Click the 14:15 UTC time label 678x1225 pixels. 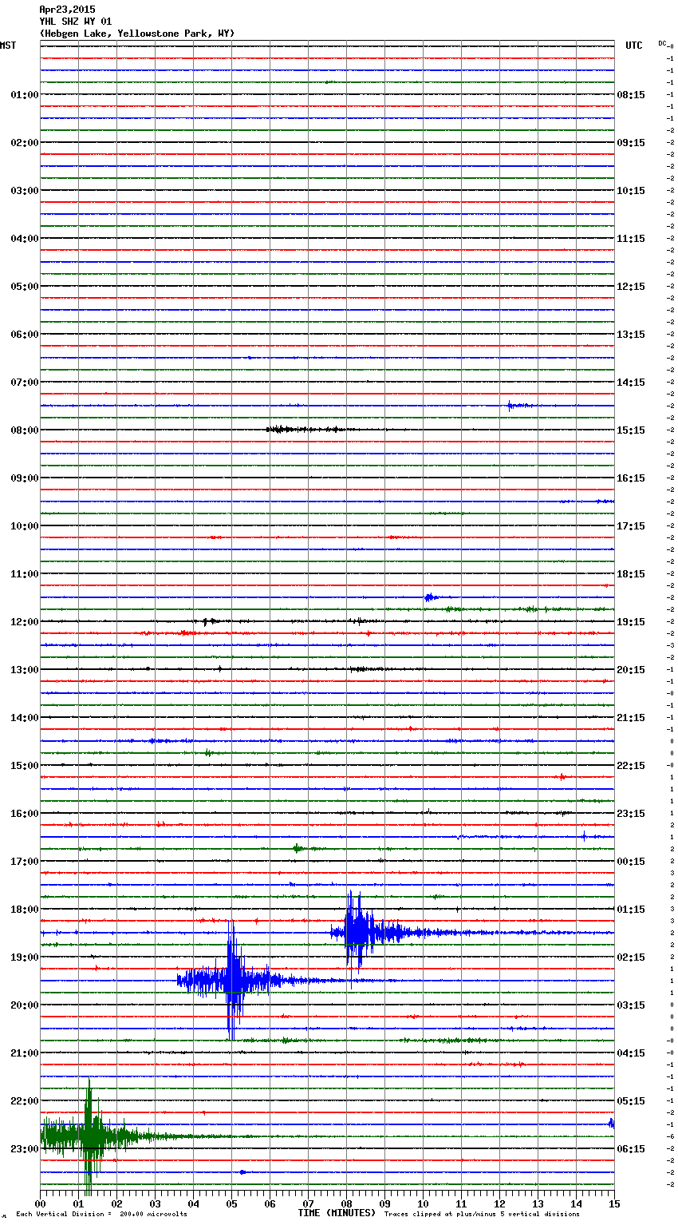631,382
